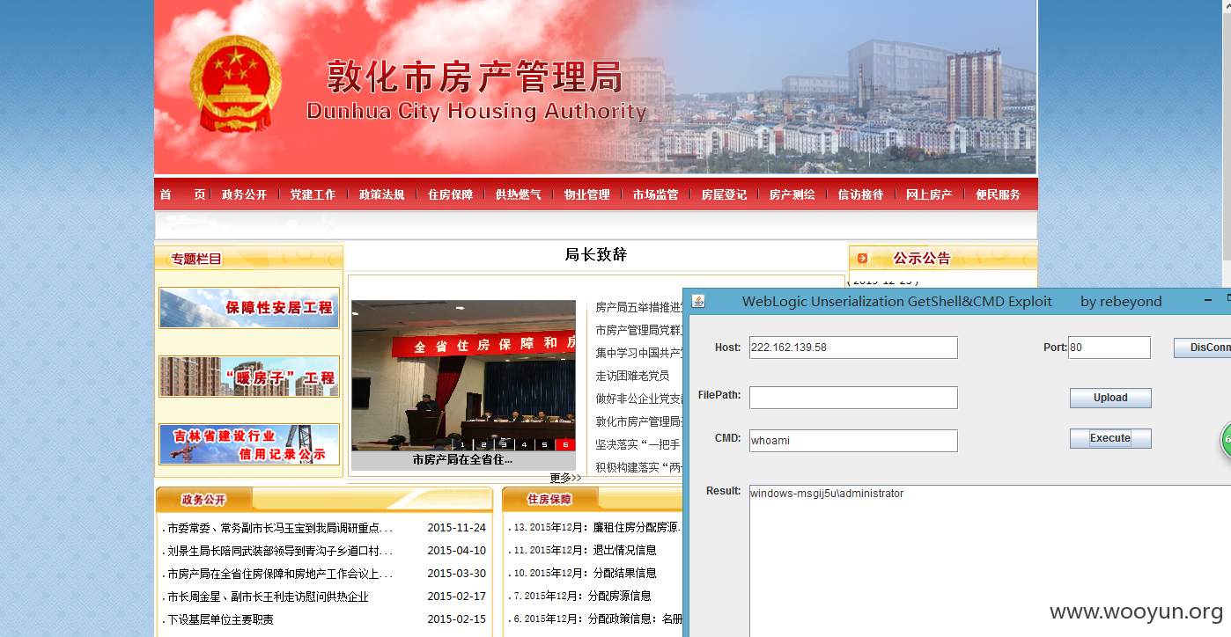Open the 保障性安居工程 banner
Image resolution: width=1231 pixels, height=637 pixels.
[x=249, y=308]
